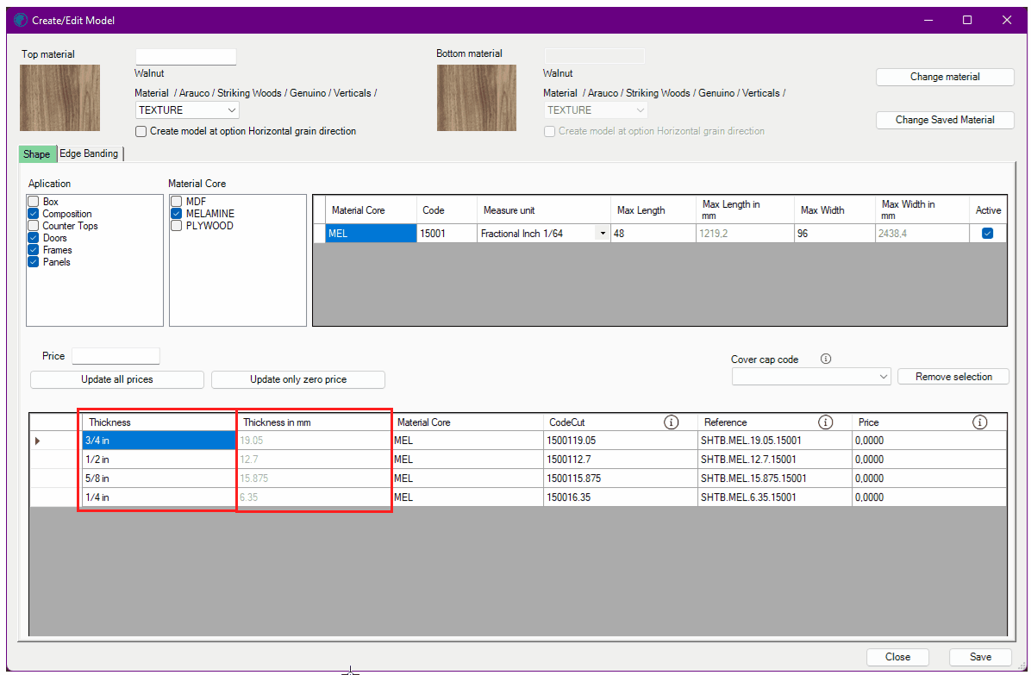Click the CodeCut cell 150016.35

point(621,497)
